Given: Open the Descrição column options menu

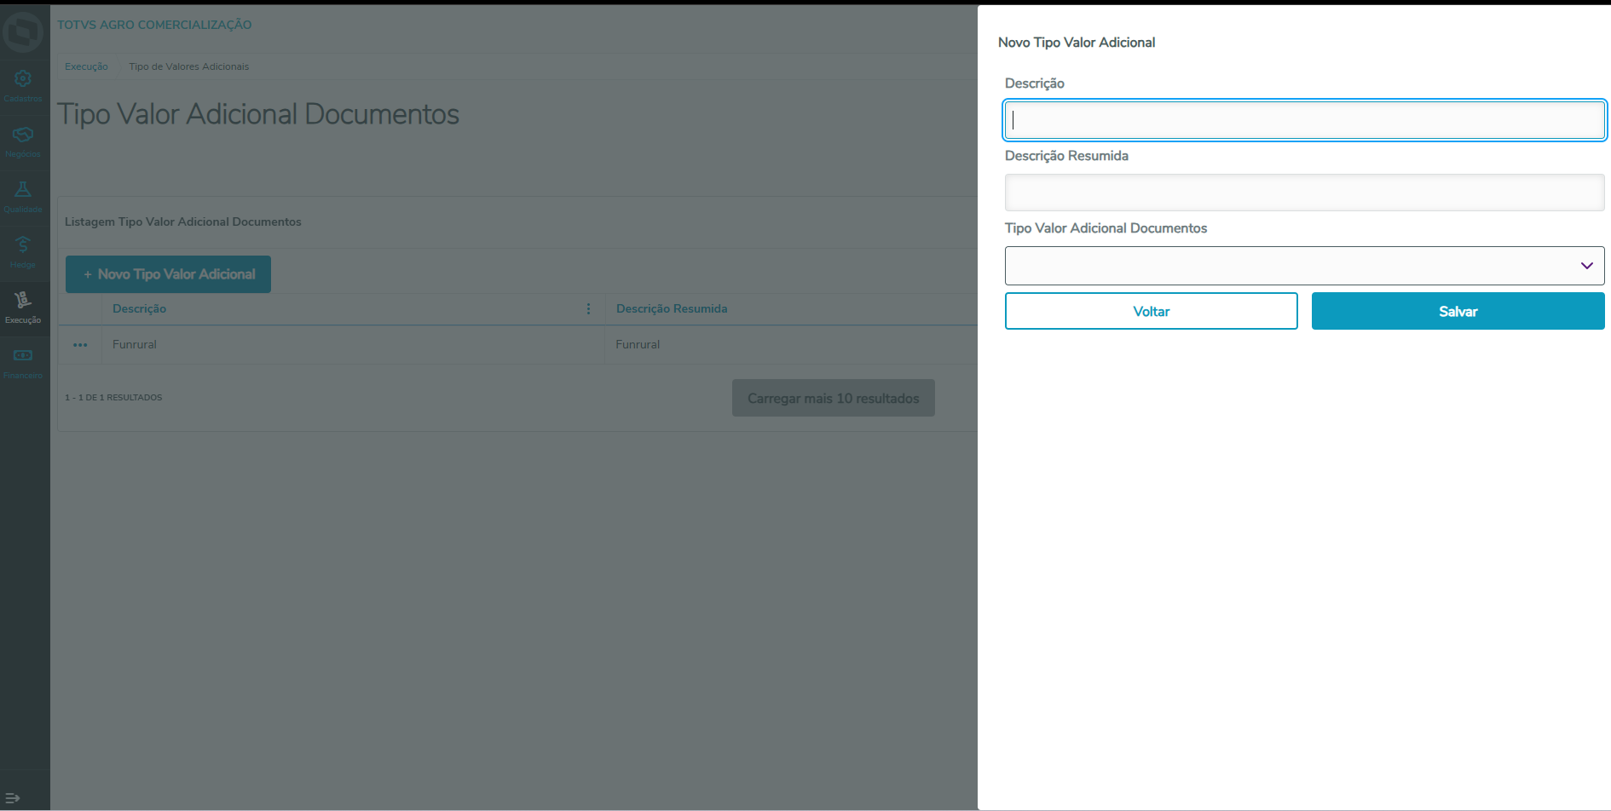Looking at the screenshot, I should point(588,309).
